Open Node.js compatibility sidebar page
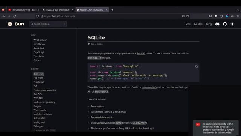 click(44, 102)
